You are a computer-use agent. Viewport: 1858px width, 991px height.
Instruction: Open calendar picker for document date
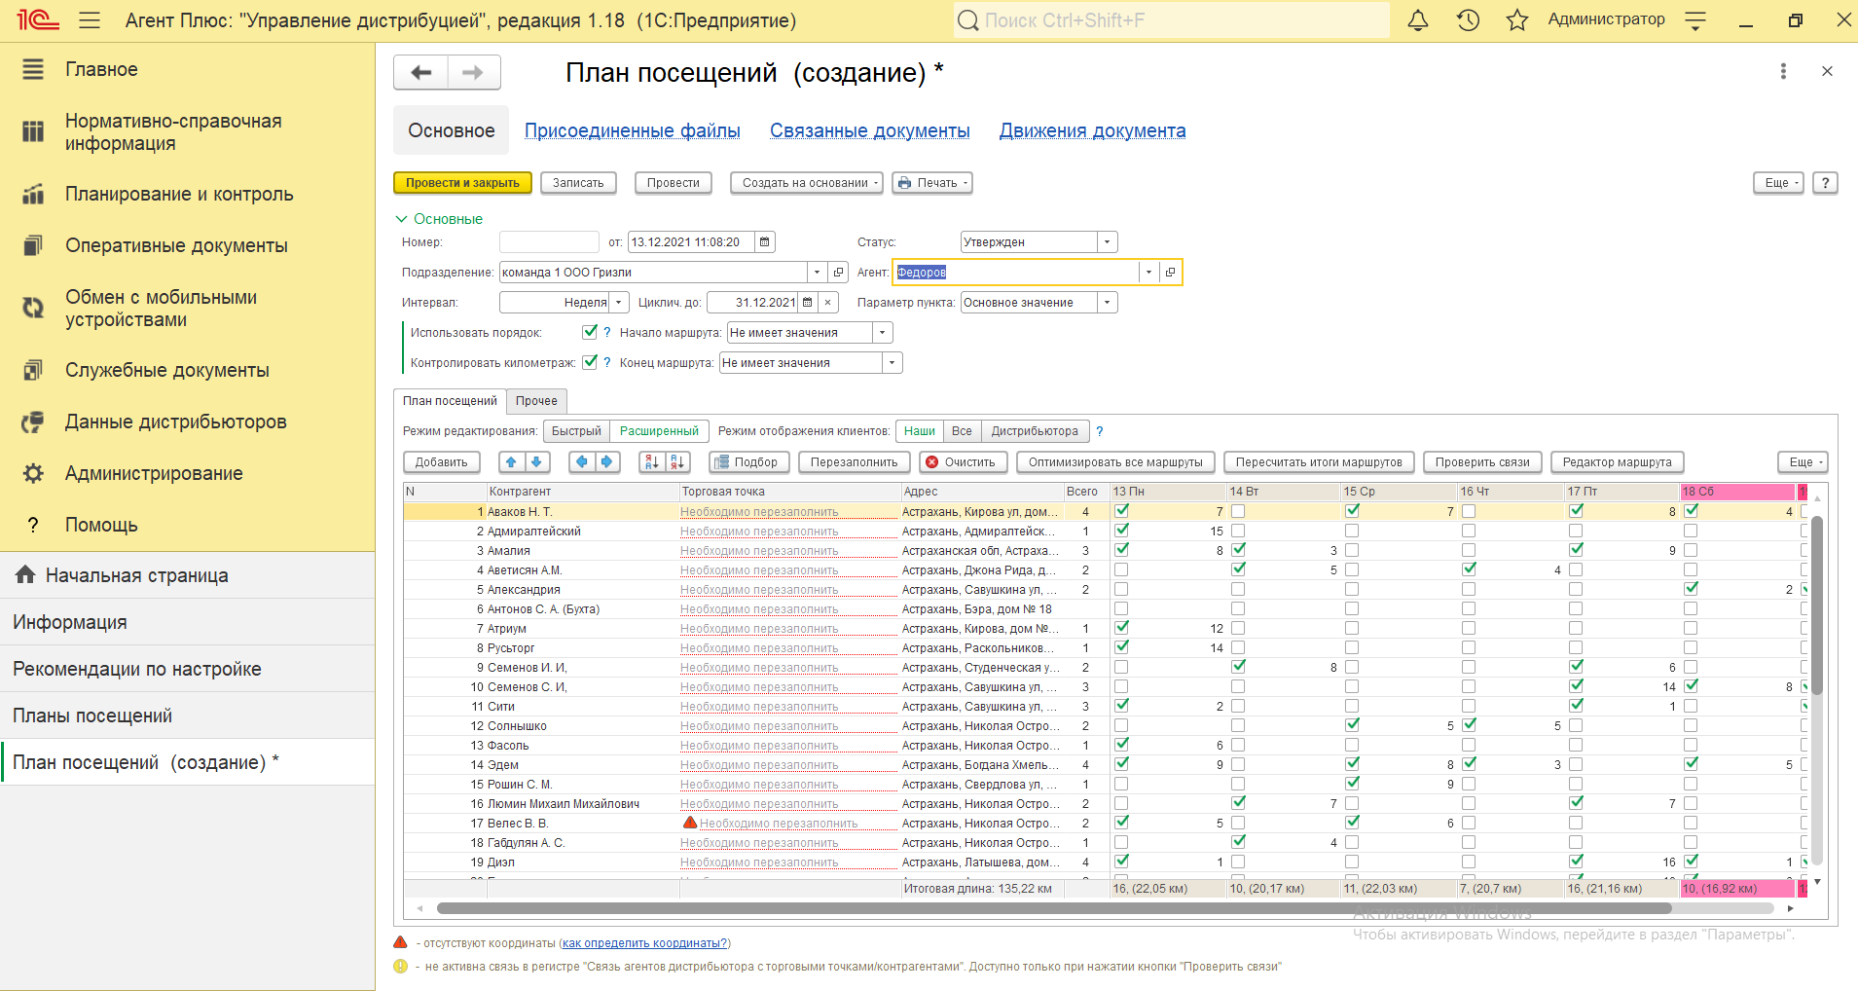click(765, 242)
